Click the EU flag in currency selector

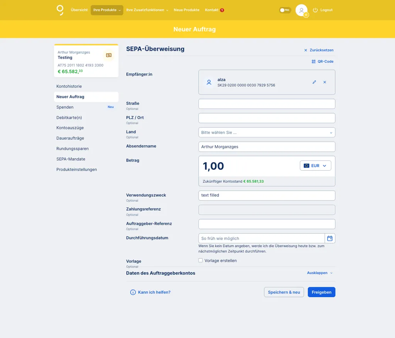pyautogui.click(x=306, y=166)
